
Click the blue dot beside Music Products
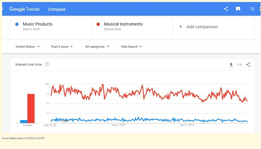pos(17,24)
